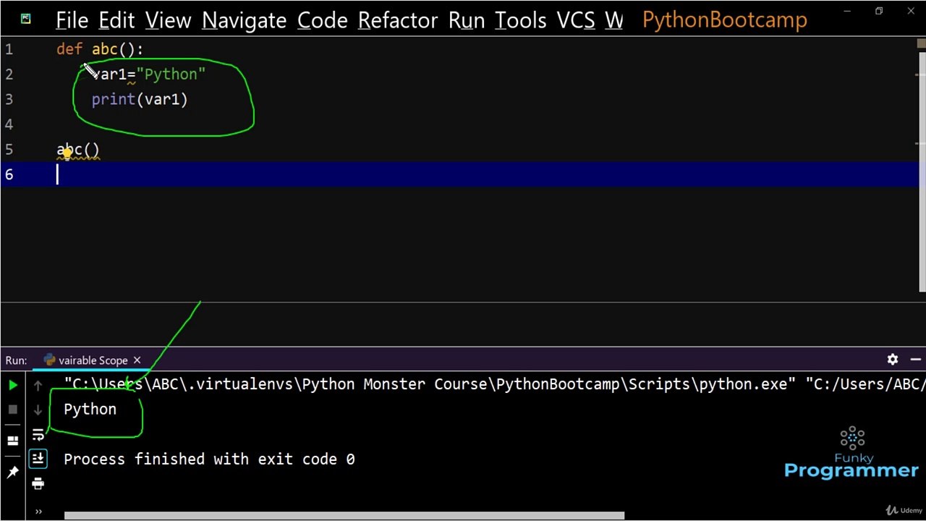Image resolution: width=926 pixels, height=521 pixels.
Task: Click the print(var1) statement
Action: click(140, 100)
